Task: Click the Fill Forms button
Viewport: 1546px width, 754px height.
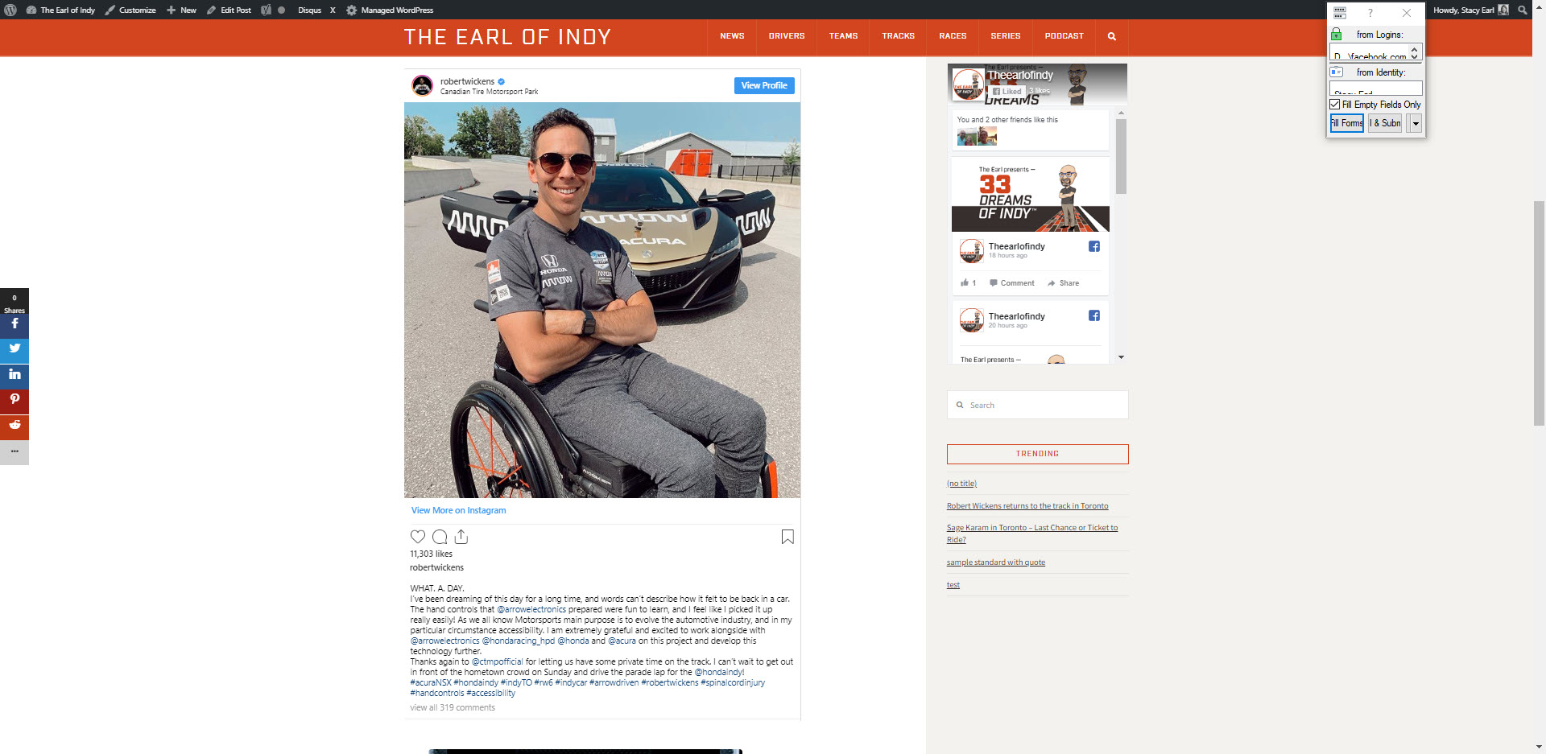Action: click(x=1346, y=123)
